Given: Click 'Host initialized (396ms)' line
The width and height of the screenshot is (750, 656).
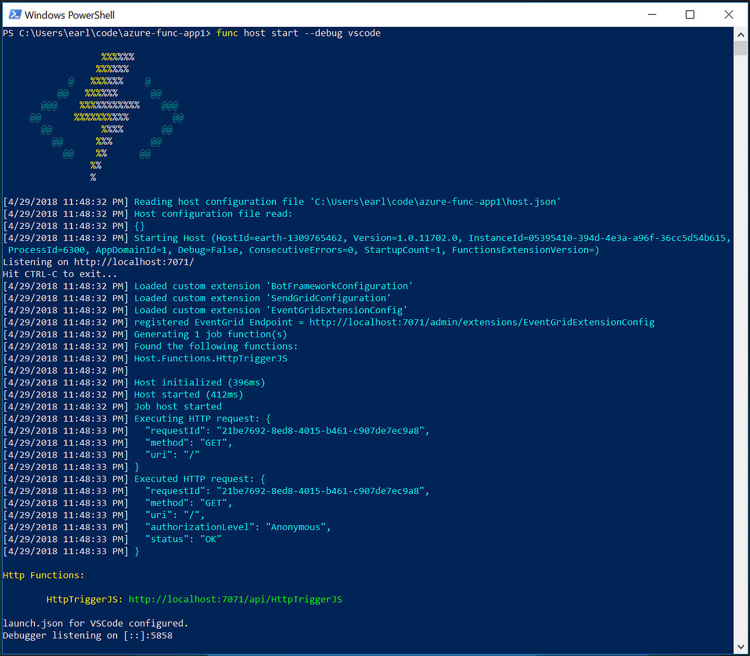Looking at the screenshot, I should (x=134, y=382).
